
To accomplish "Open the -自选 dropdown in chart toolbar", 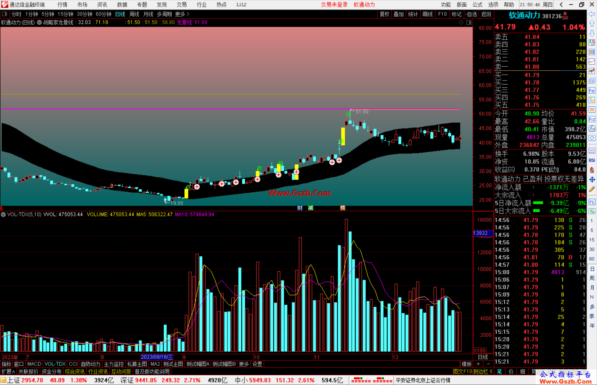I will pos(471,14).
